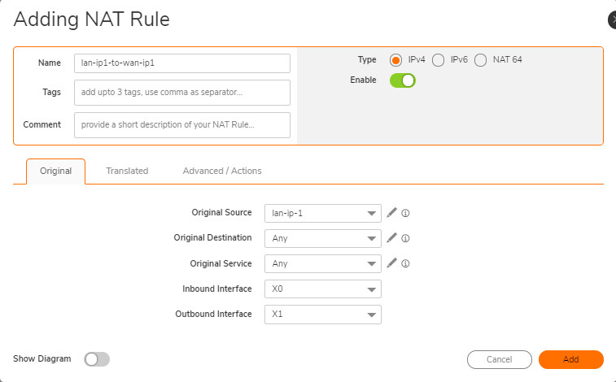Select the IPv4 type radio button
The image size is (616, 382).
pyautogui.click(x=396, y=60)
